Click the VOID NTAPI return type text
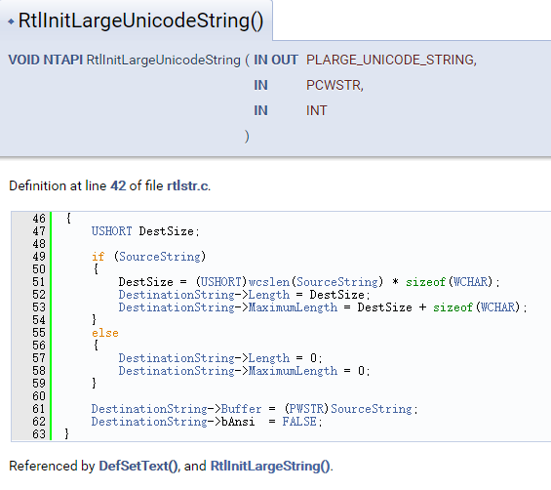The image size is (551, 490). 45,60
